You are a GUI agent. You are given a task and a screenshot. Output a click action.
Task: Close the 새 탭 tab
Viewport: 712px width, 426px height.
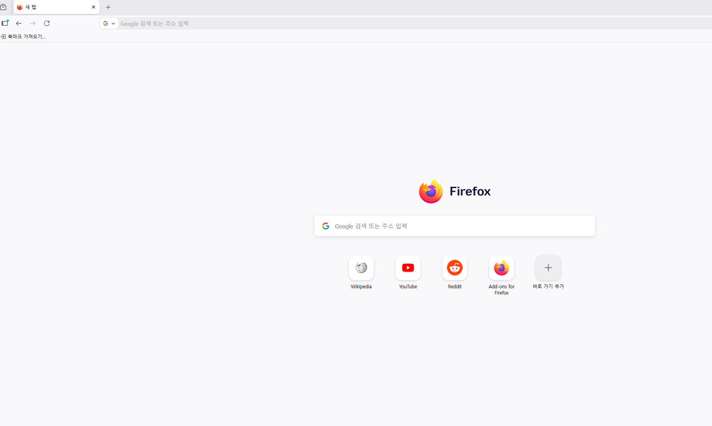pyautogui.click(x=94, y=7)
